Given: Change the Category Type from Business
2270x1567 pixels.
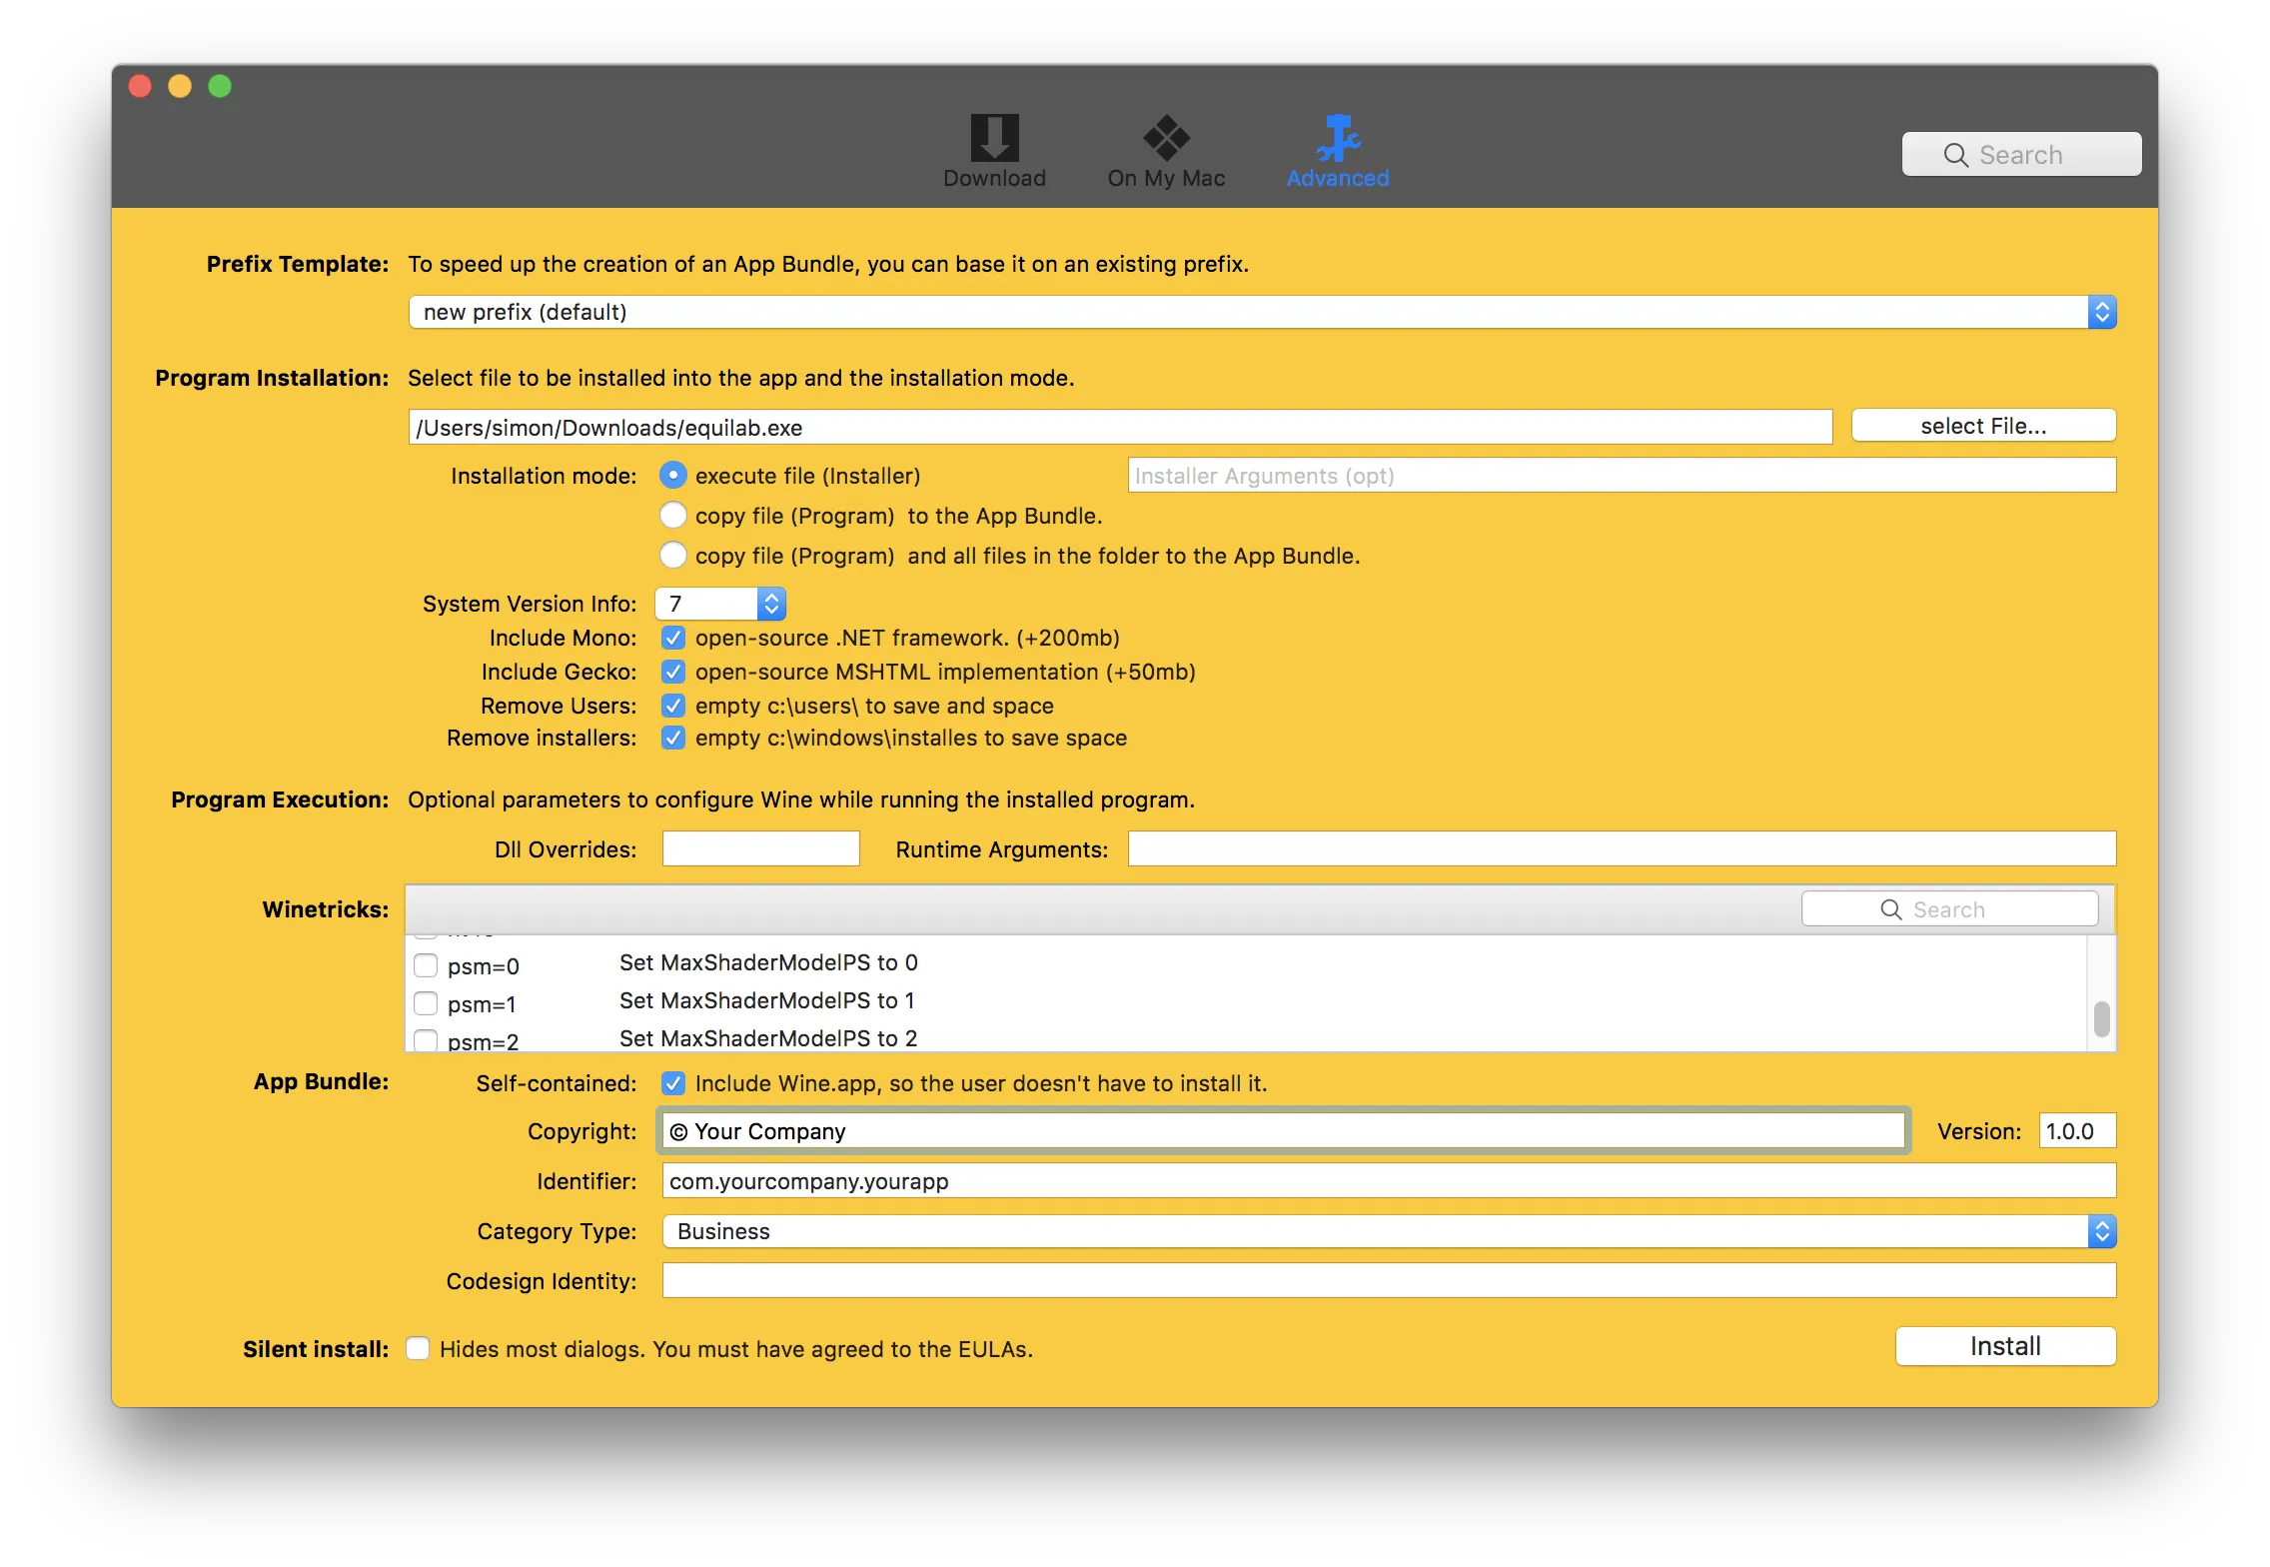Looking at the screenshot, I should [2102, 1230].
